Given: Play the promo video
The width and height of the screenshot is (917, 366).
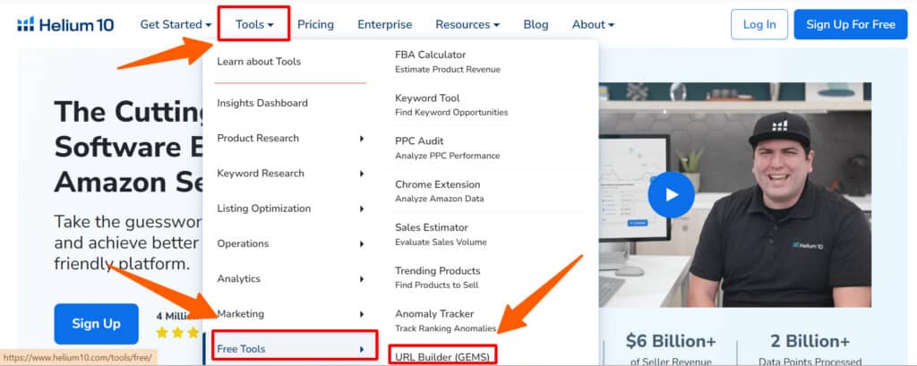Looking at the screenshot, I should (671, 195).
